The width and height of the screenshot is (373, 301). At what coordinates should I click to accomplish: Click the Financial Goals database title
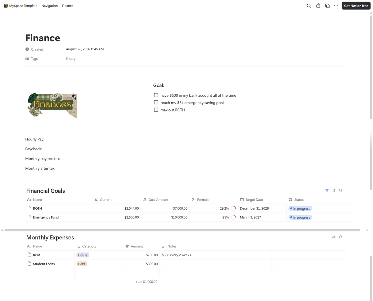[x=46, y=191]
